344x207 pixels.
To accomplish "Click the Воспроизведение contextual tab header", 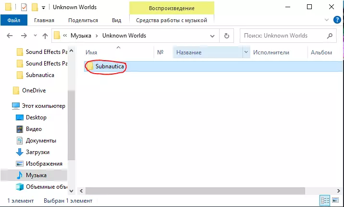I will (172, 8).
